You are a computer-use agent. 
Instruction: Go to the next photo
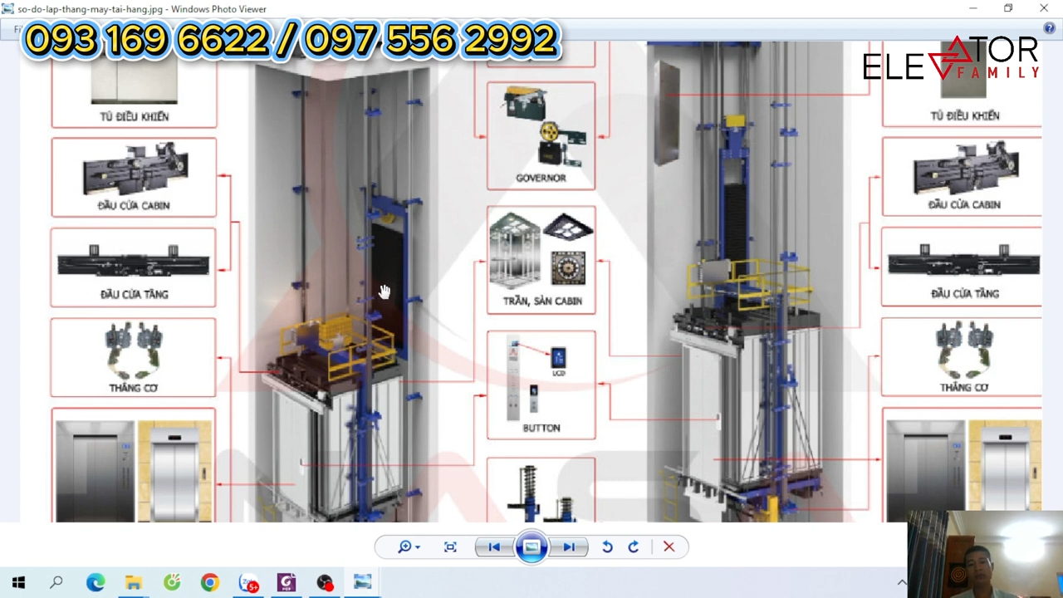pos(569,547)
